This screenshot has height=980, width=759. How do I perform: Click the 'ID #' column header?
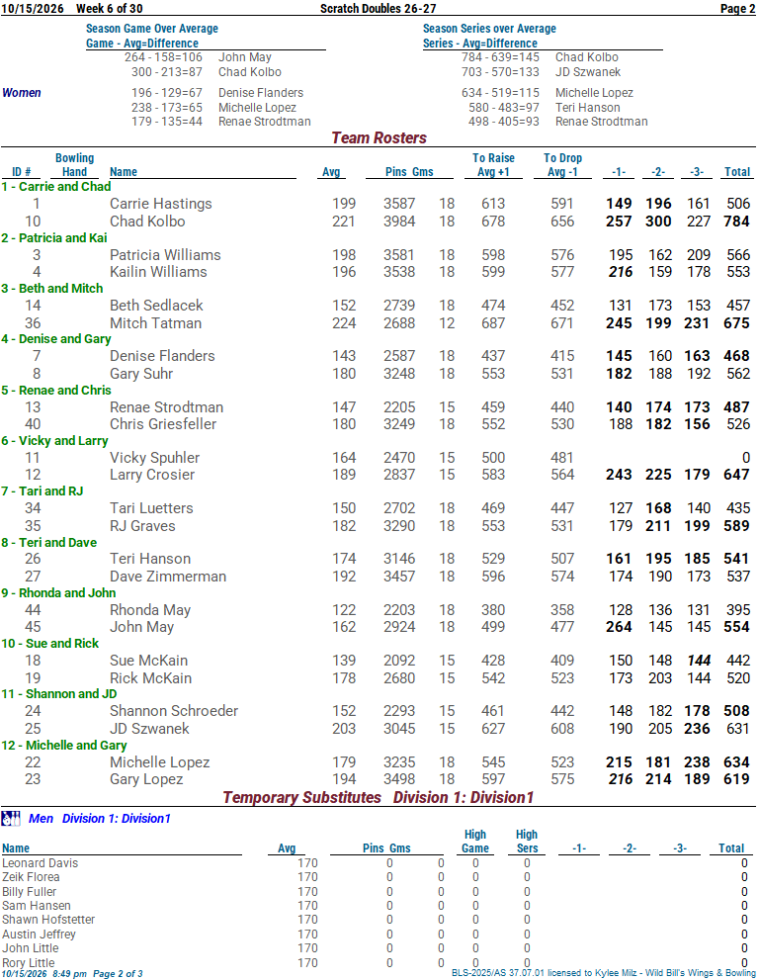click(x=21, y=172)
